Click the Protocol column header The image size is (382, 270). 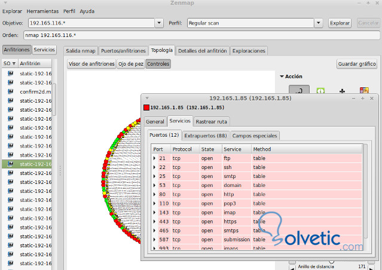click(x=185, y=149)
